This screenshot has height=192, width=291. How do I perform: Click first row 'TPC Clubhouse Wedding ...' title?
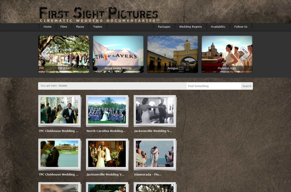click(59, 131)
